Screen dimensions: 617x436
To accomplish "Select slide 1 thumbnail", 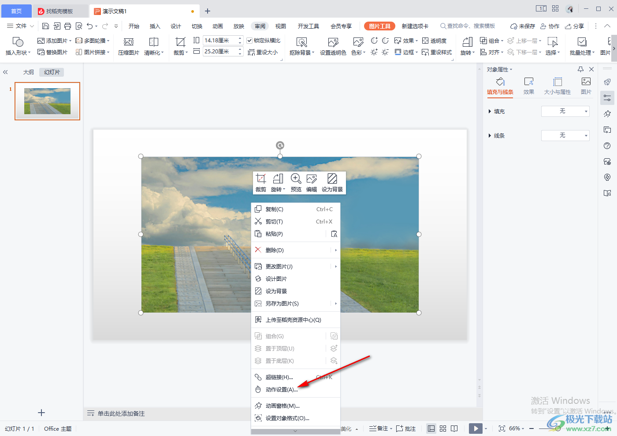I will [x=47, y=101].
